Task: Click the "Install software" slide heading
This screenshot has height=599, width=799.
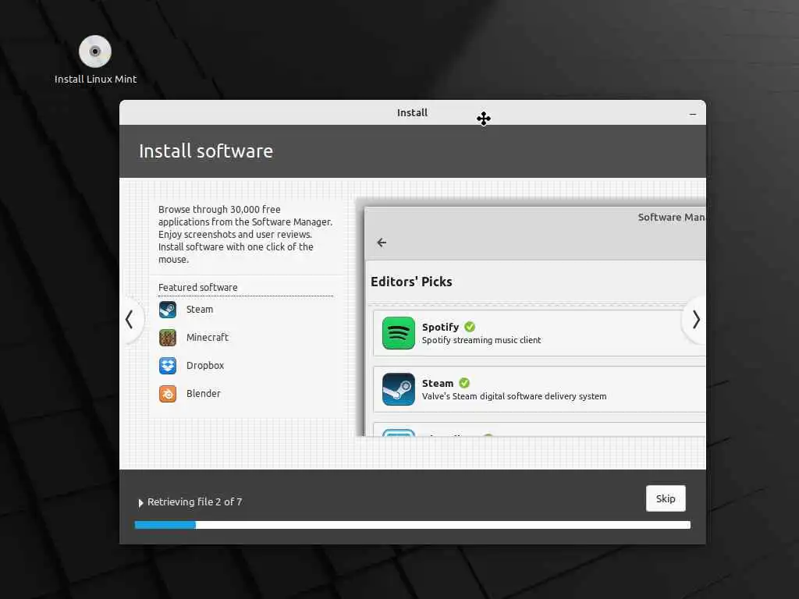Action: [206, 151]
